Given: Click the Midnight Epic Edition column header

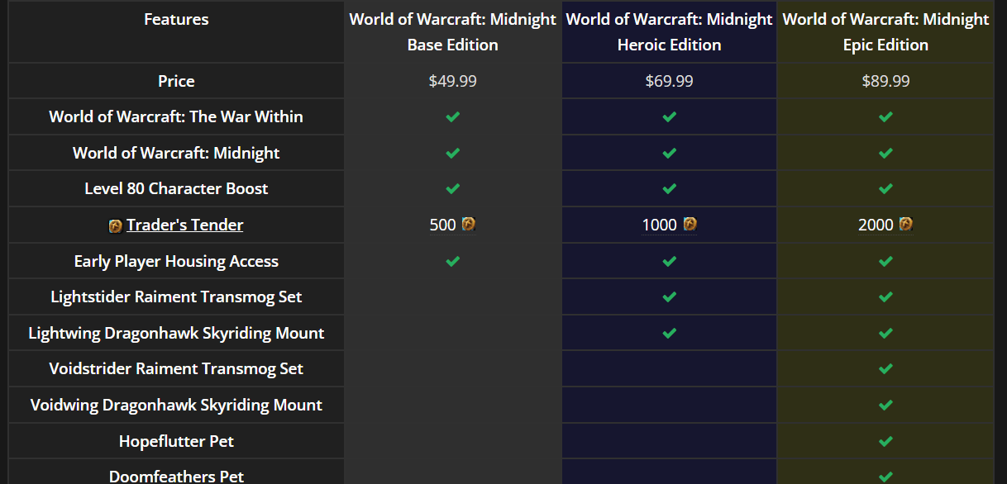Looking at the screenshot, I should coord(885,31).
